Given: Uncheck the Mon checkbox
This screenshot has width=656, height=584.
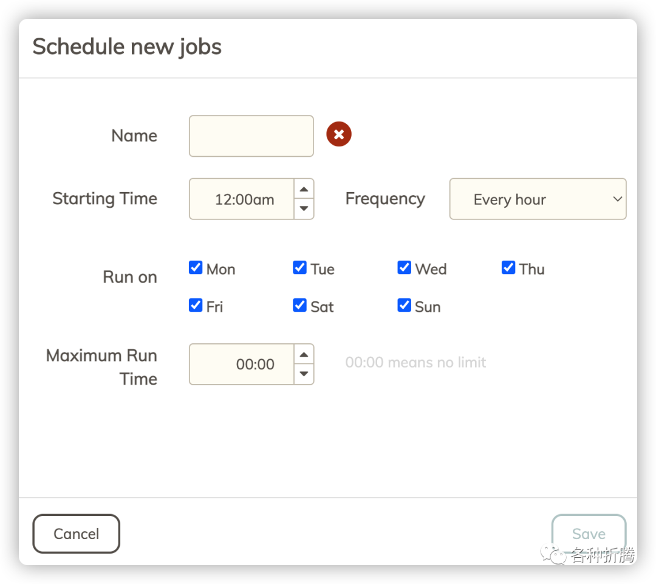Looking at the screenshot, I should pyautogui.click(x=196, y=268).
